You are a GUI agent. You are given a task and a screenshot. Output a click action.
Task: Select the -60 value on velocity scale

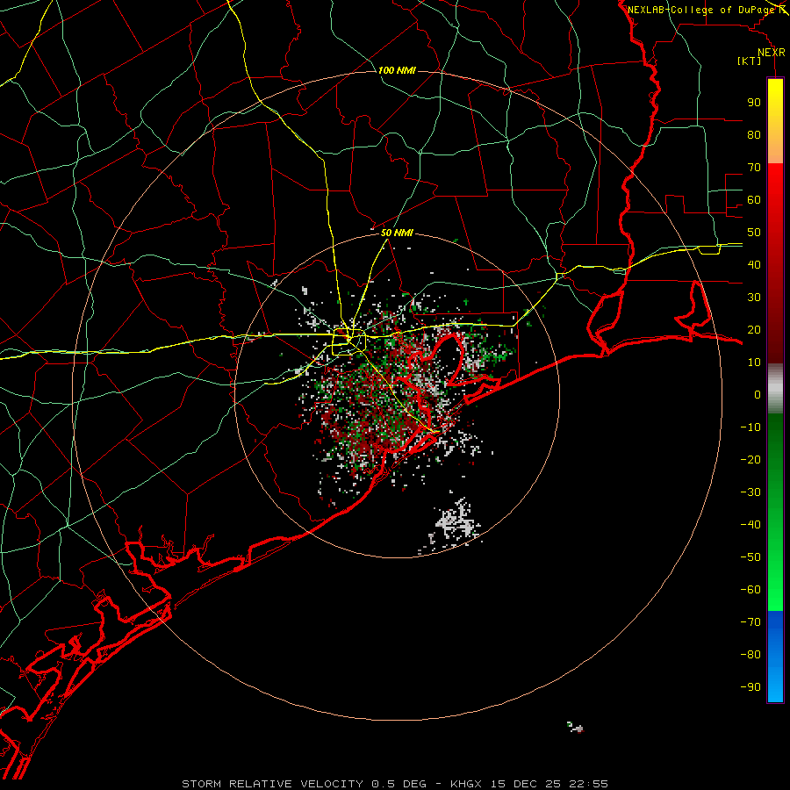[750, 590]
